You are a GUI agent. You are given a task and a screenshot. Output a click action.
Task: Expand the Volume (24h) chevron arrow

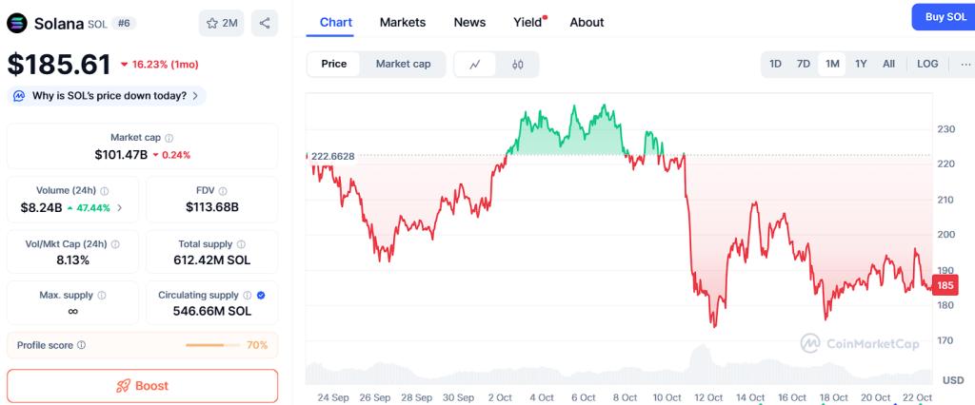coord(120,207)
